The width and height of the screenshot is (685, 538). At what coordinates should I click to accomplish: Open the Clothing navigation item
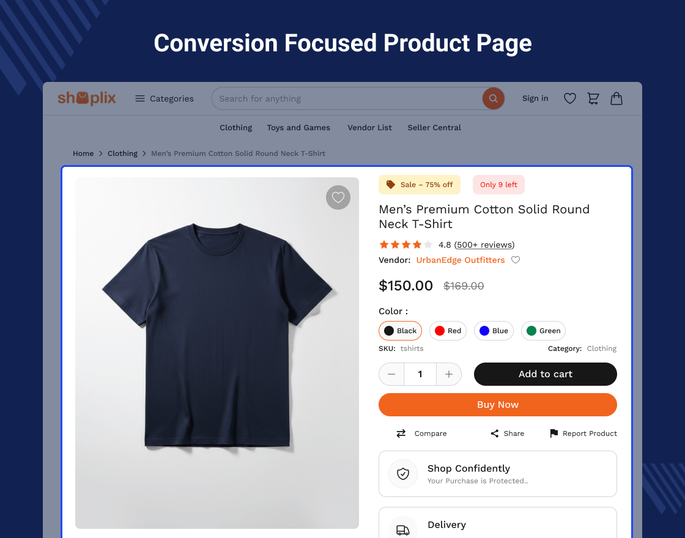(x=236, y=128)
